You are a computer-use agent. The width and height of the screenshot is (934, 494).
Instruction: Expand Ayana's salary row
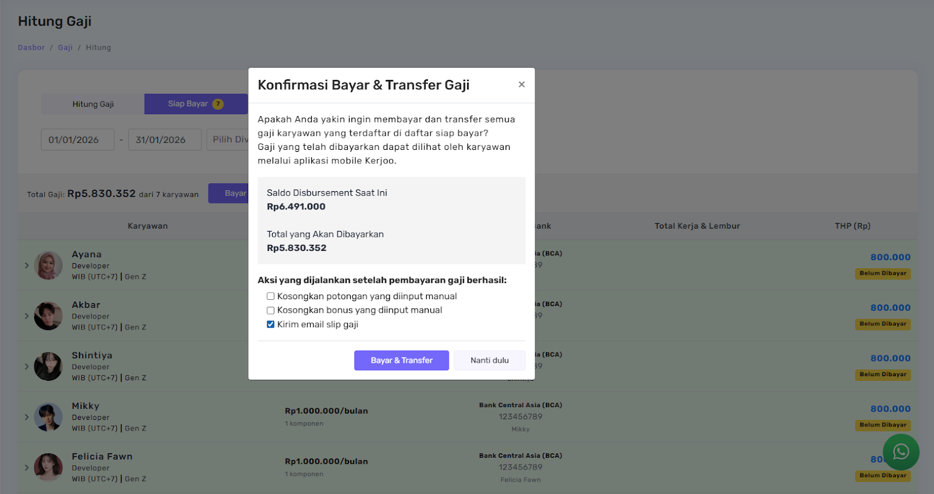[27, 265]
